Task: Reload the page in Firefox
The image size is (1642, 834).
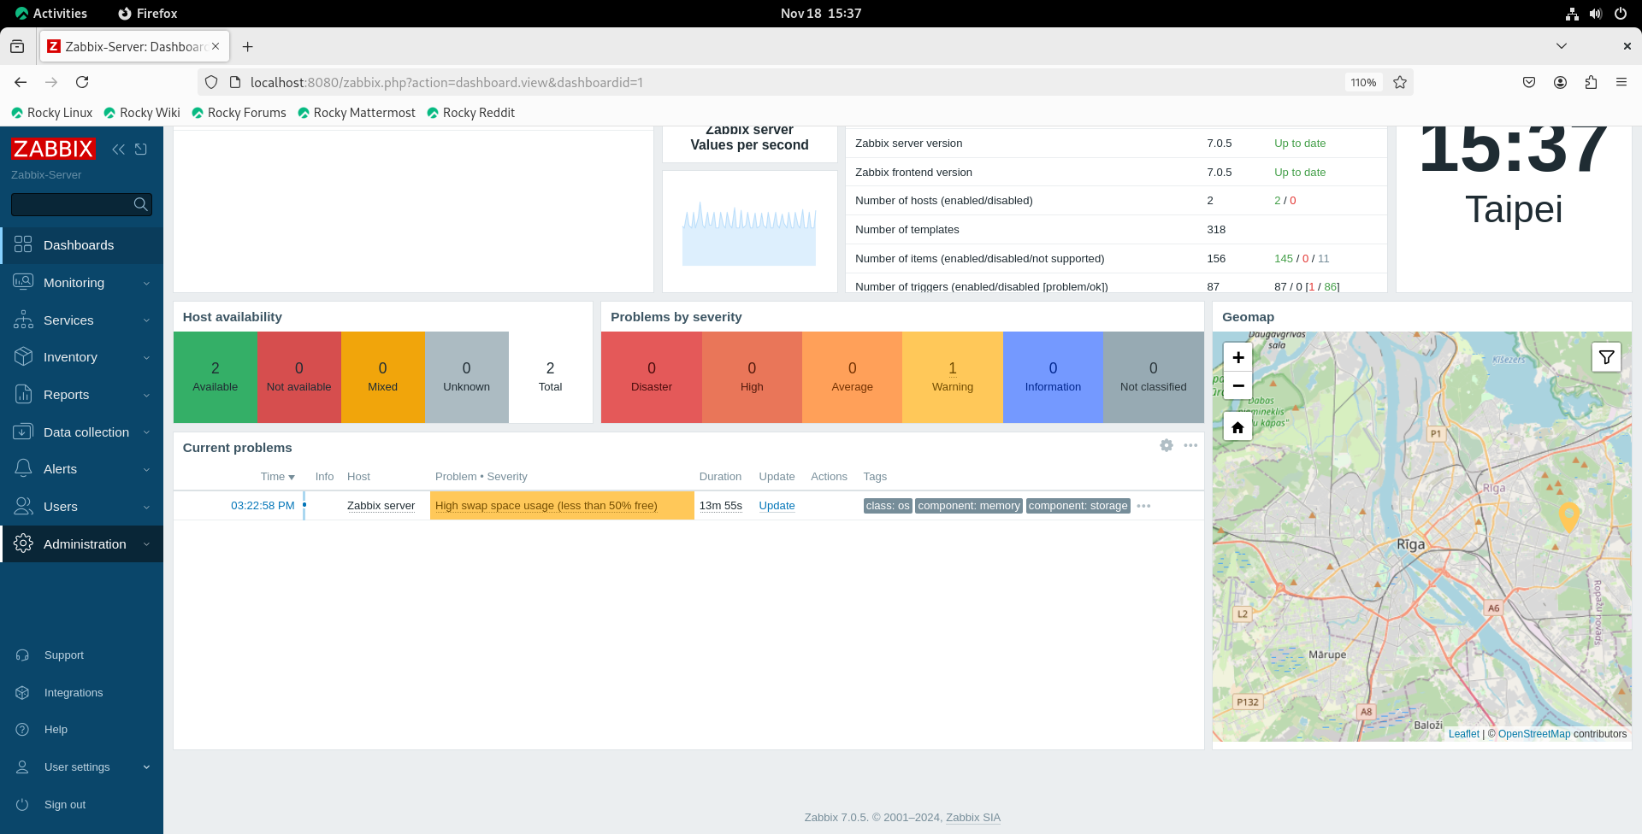Action: click(82, 82)
